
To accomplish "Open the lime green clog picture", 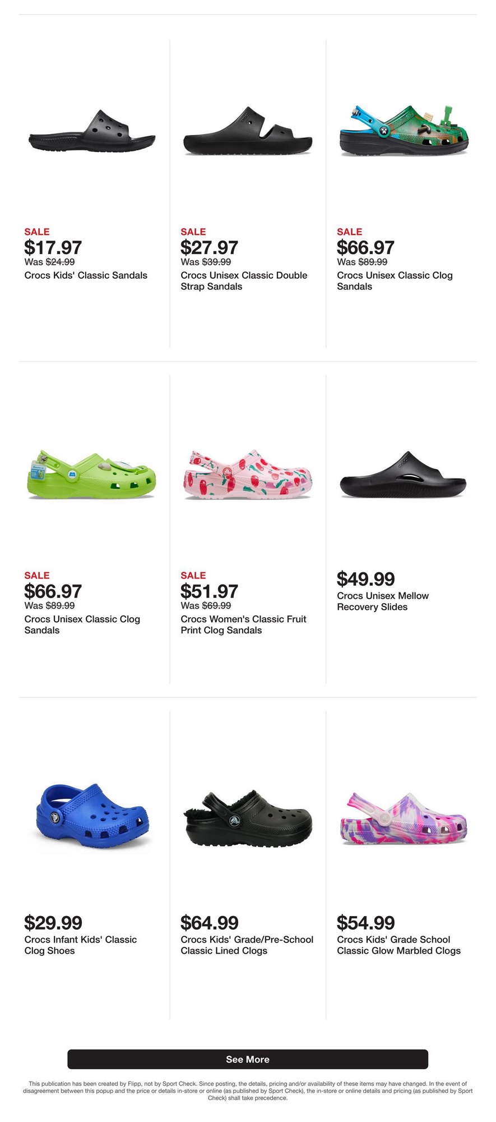I will 92,475.
